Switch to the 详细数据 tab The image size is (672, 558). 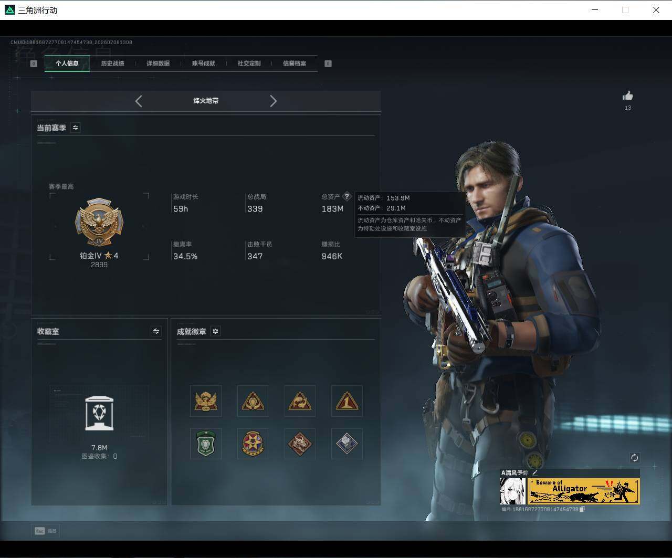tap(158, 64)
